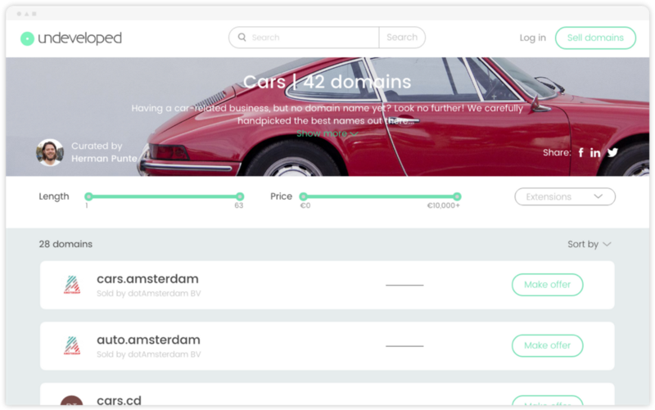
Task: Click curator name Herman Punte
Action: coord(104,159)
